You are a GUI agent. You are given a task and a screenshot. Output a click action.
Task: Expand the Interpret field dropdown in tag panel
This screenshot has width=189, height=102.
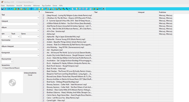[x=38, y=24]
